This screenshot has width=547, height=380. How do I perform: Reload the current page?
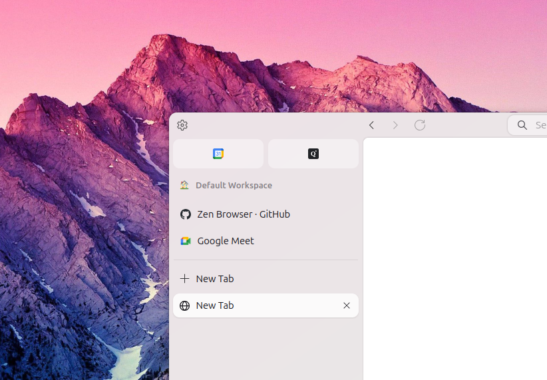coord(420,125)
